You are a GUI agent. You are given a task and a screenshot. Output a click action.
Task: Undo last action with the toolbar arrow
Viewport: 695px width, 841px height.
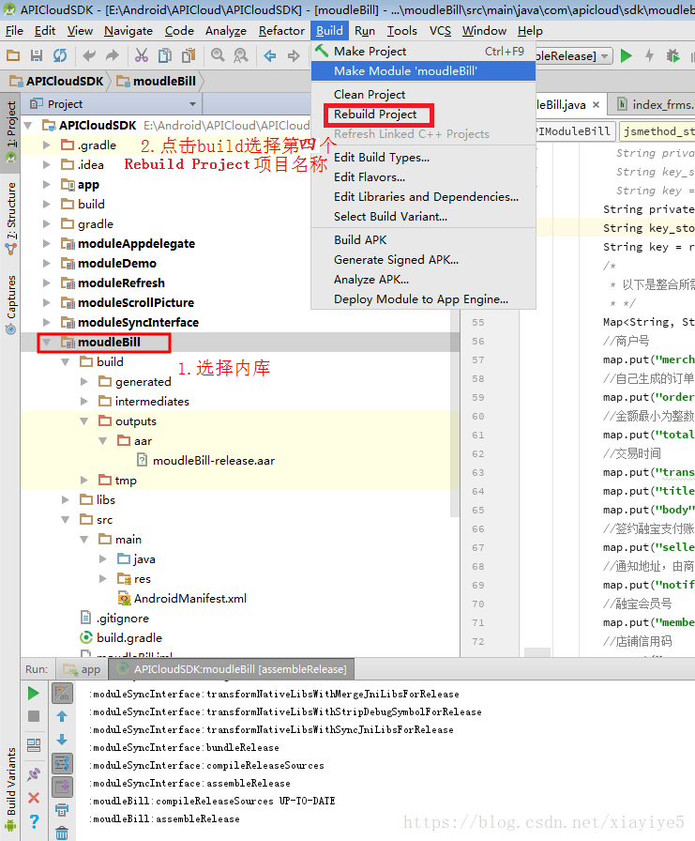pyautogui.click(x=89, y=55)
